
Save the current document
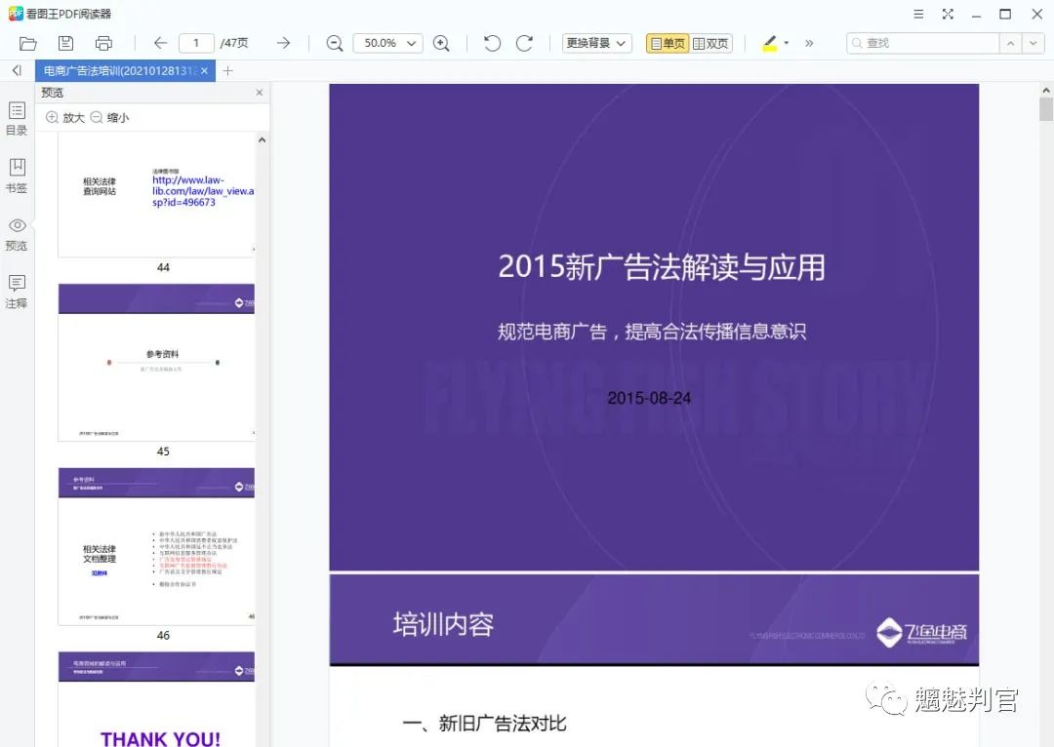pyautogui.click(x=65, y=42)
